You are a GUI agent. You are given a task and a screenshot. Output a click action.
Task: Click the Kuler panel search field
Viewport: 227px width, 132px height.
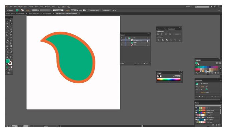(x=208, y=105)
